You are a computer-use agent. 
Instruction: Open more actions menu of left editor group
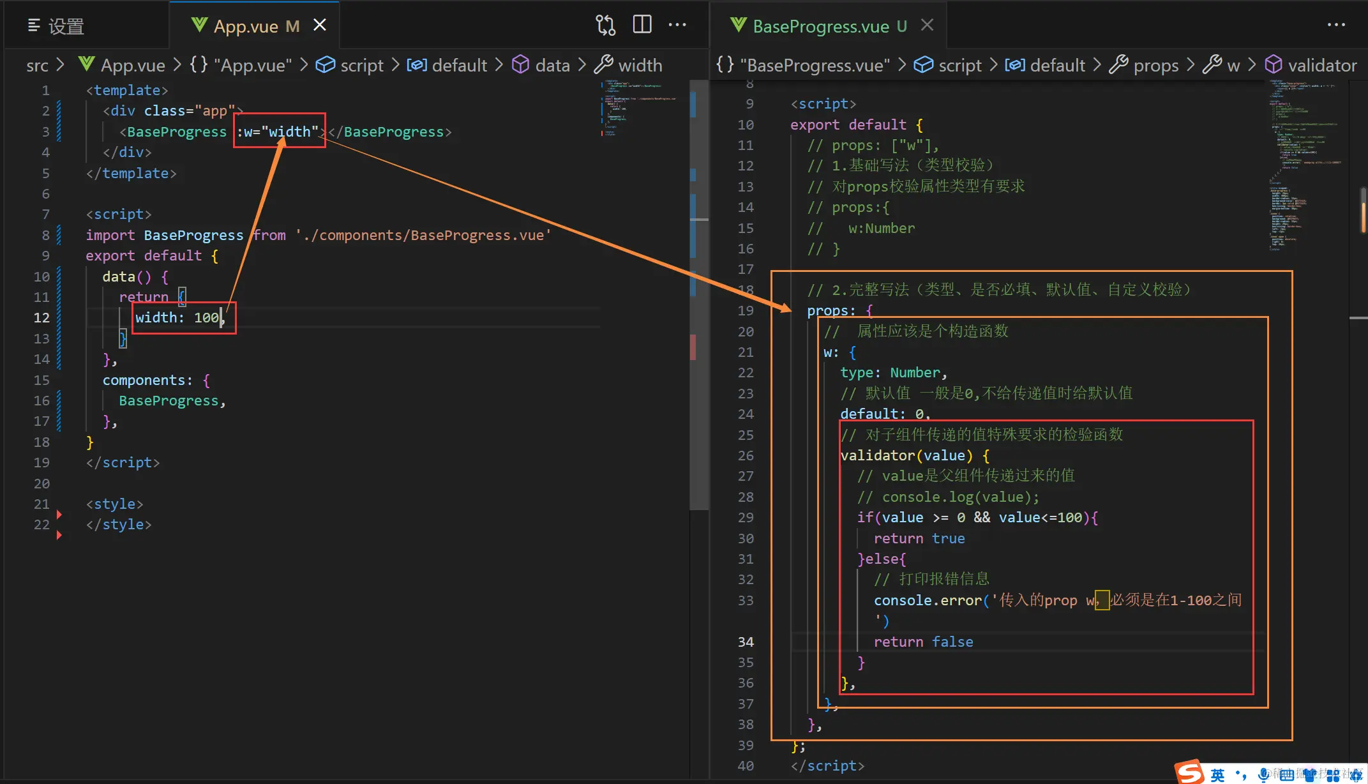tap(677, 25)
